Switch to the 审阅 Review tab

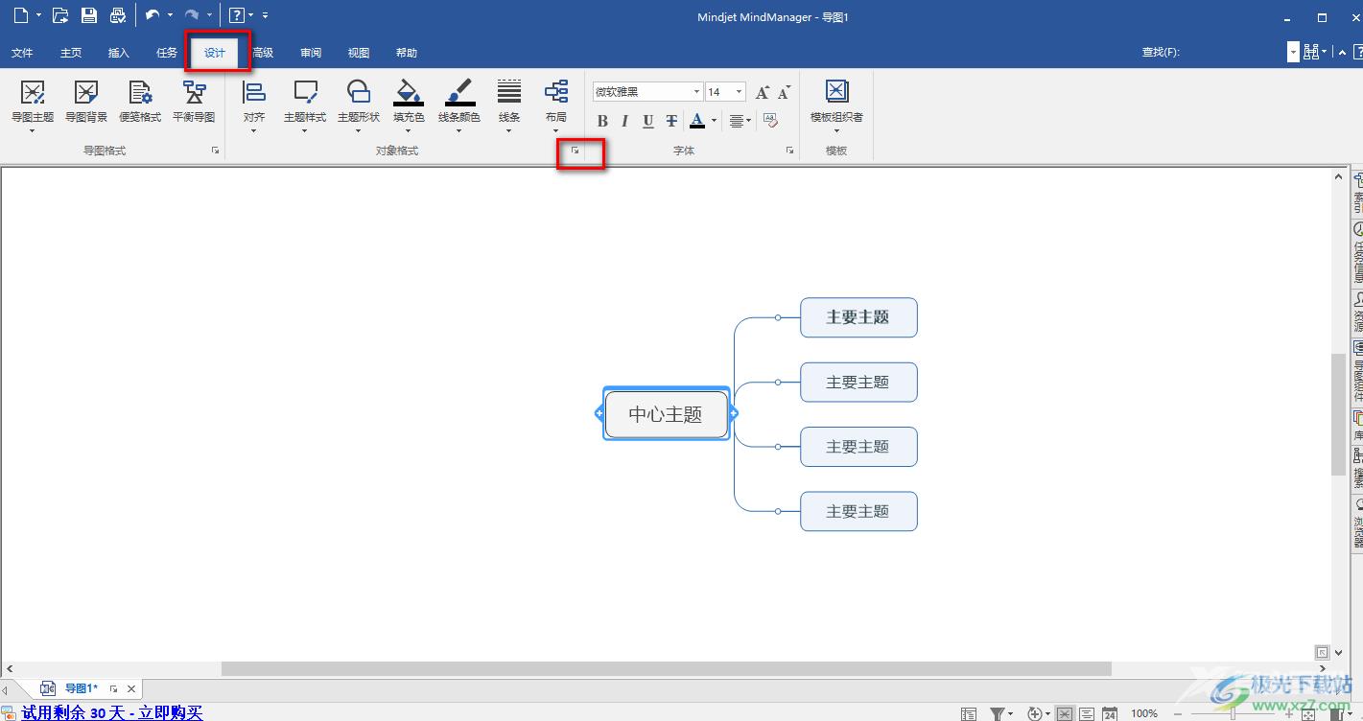[311, 53]
